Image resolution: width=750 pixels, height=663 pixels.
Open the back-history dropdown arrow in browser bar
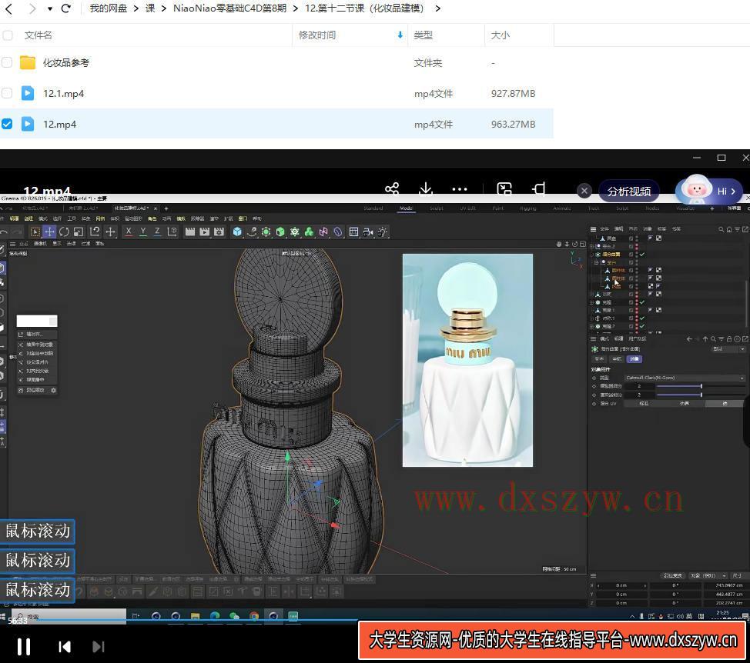pos(50,8)
